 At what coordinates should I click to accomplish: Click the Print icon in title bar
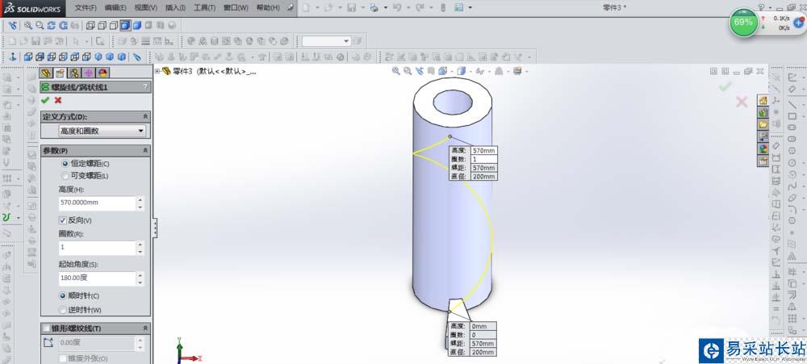point(374,8)
